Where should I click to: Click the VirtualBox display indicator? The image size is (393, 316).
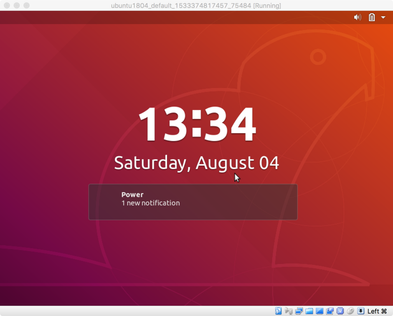tap(320, 311)
